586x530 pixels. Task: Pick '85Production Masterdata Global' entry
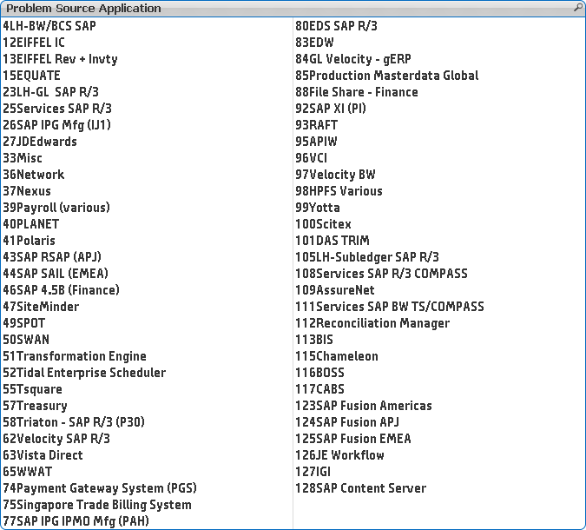point(439,76)
